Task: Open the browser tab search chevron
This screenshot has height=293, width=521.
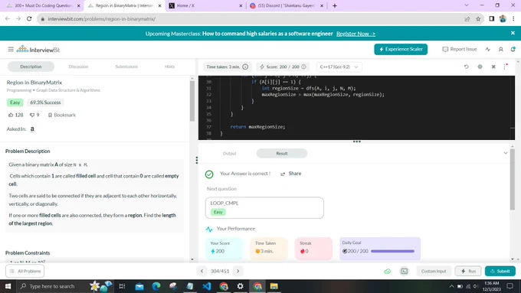Action: coord(466,5)
